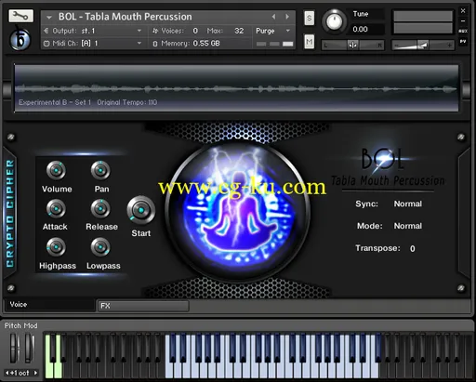
Task: Click the 'Experimental B - Set 1' label
Action: coord(55,102)
